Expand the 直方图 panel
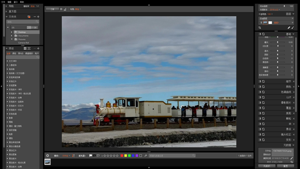 (x=6, y=12)
